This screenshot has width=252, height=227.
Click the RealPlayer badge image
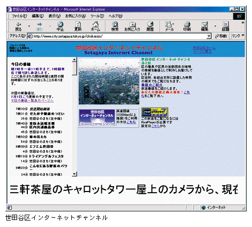pyautogui.click(x=155, y=112)
